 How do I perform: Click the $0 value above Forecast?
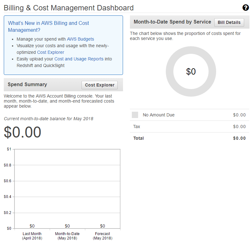click(102, 226)
